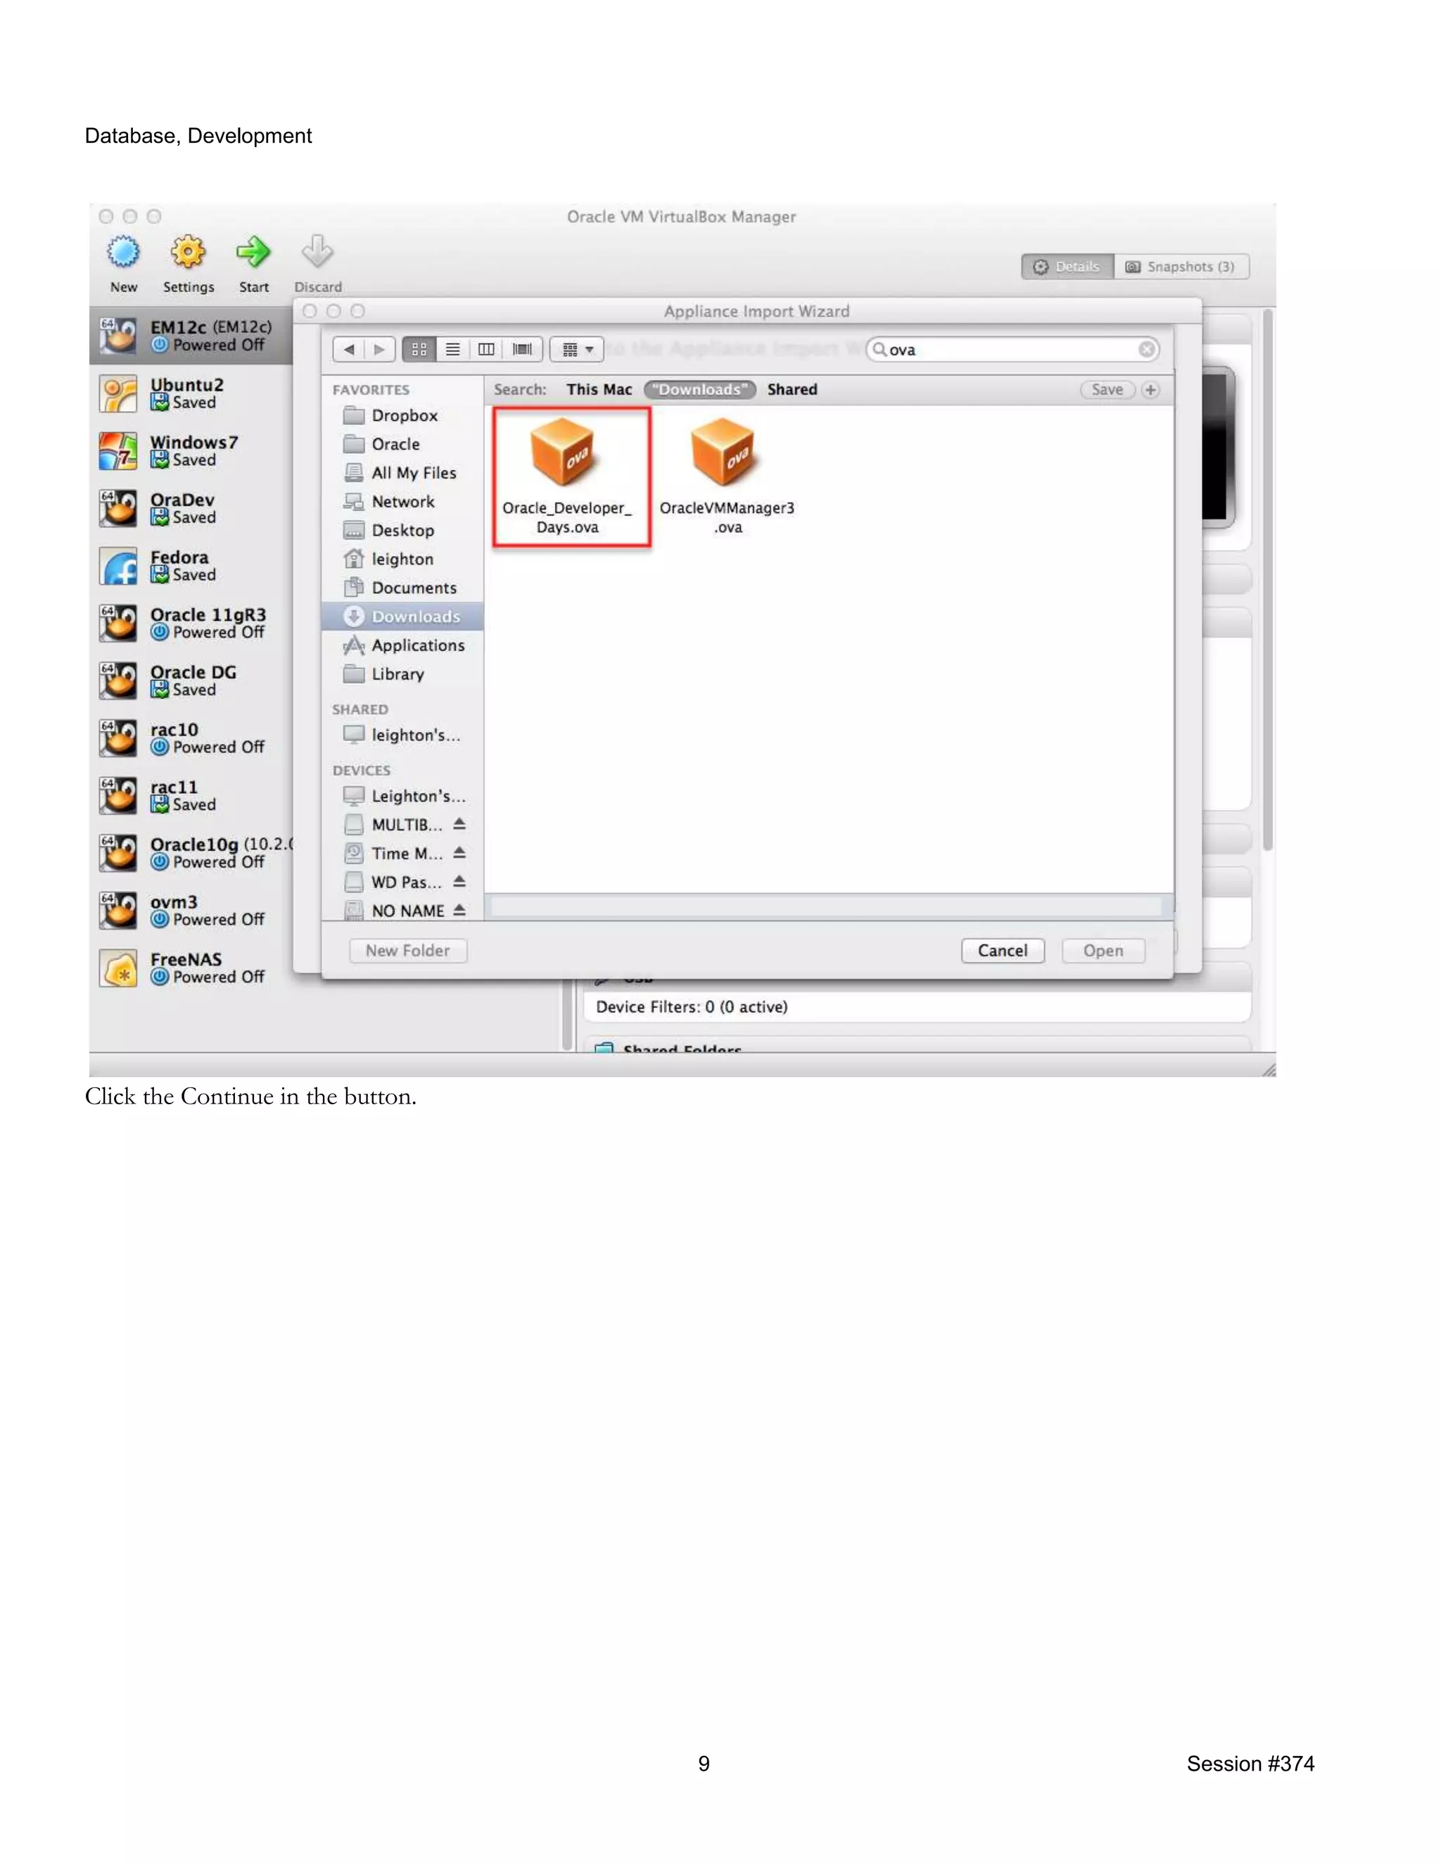Open Library in Favorites sidebar

tap(403, 674)
